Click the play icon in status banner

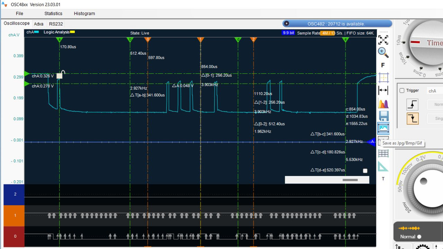click(x=286, y=24)
